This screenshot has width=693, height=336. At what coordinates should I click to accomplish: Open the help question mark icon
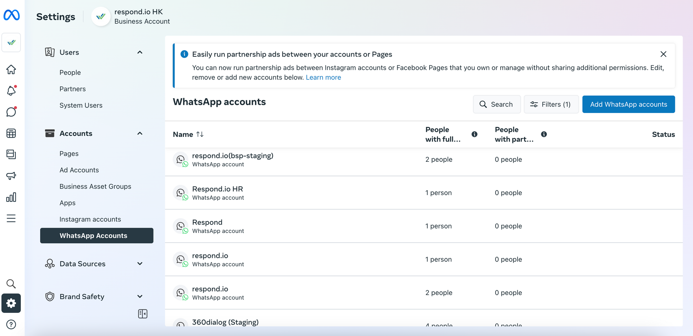coord(11,324)
